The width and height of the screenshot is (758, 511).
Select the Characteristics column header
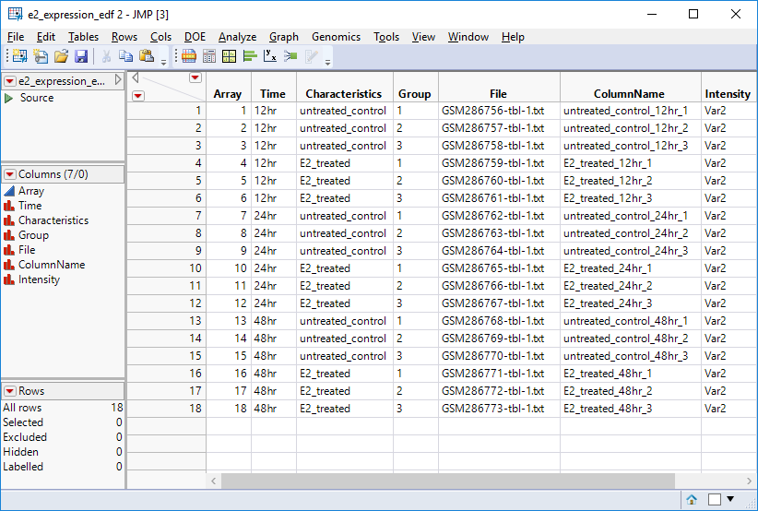pyautogui.click(x=343, y=93)
